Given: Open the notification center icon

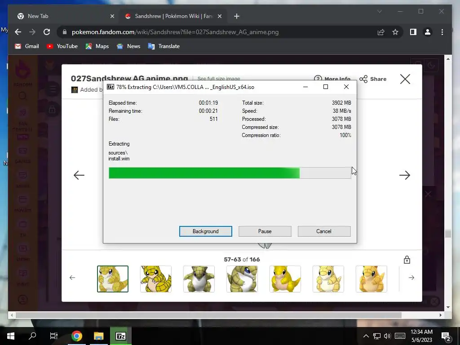Looking at the screenshot, I should click(446, 336).
